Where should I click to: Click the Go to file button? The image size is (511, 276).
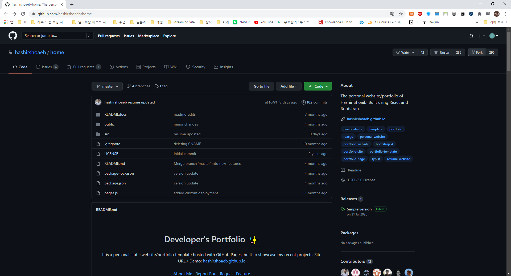(261, 86)
